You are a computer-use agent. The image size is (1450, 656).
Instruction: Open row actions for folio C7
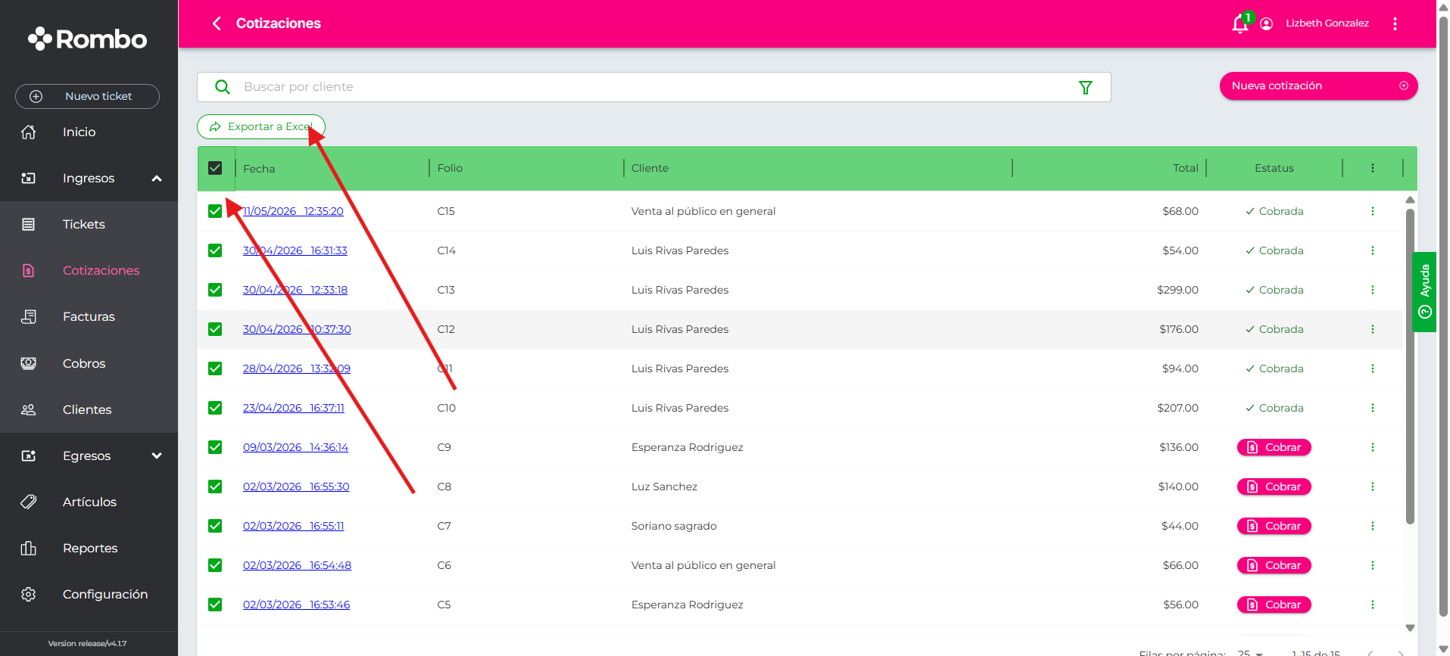(x=1372, y=526)
